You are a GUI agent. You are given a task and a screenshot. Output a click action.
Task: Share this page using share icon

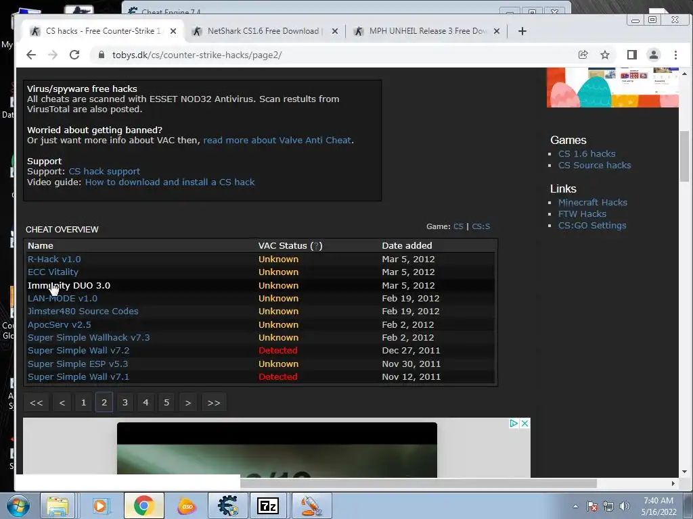pyautogui.click(x=583, y=55)
